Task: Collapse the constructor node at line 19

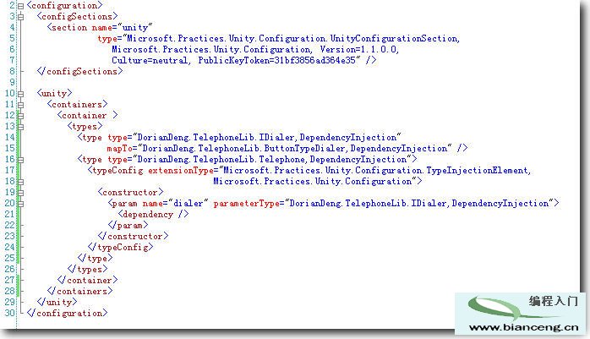Action: point(20,193)
